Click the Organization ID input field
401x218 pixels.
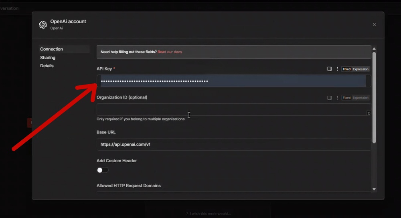[x=234, y=110]
